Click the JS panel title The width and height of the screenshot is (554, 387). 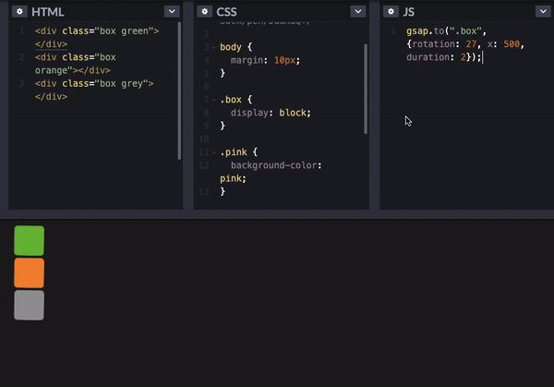(x=409, y=12)
